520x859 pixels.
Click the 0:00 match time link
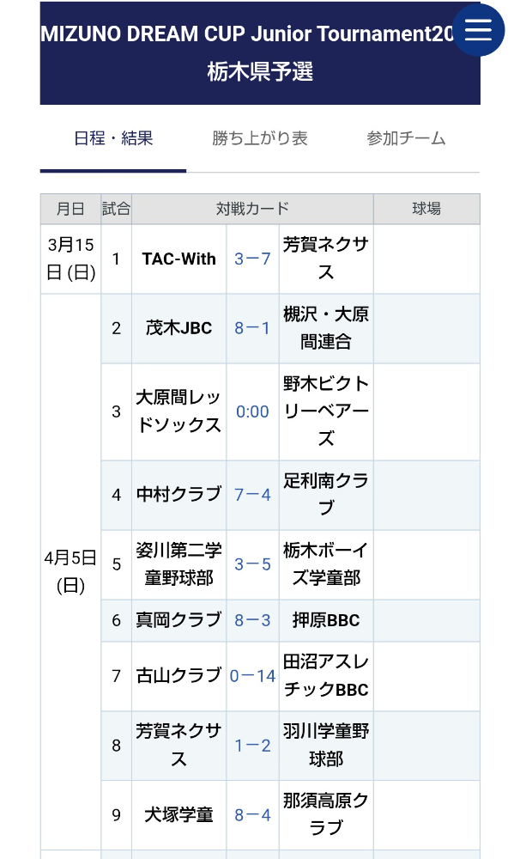tap(252, 411)
